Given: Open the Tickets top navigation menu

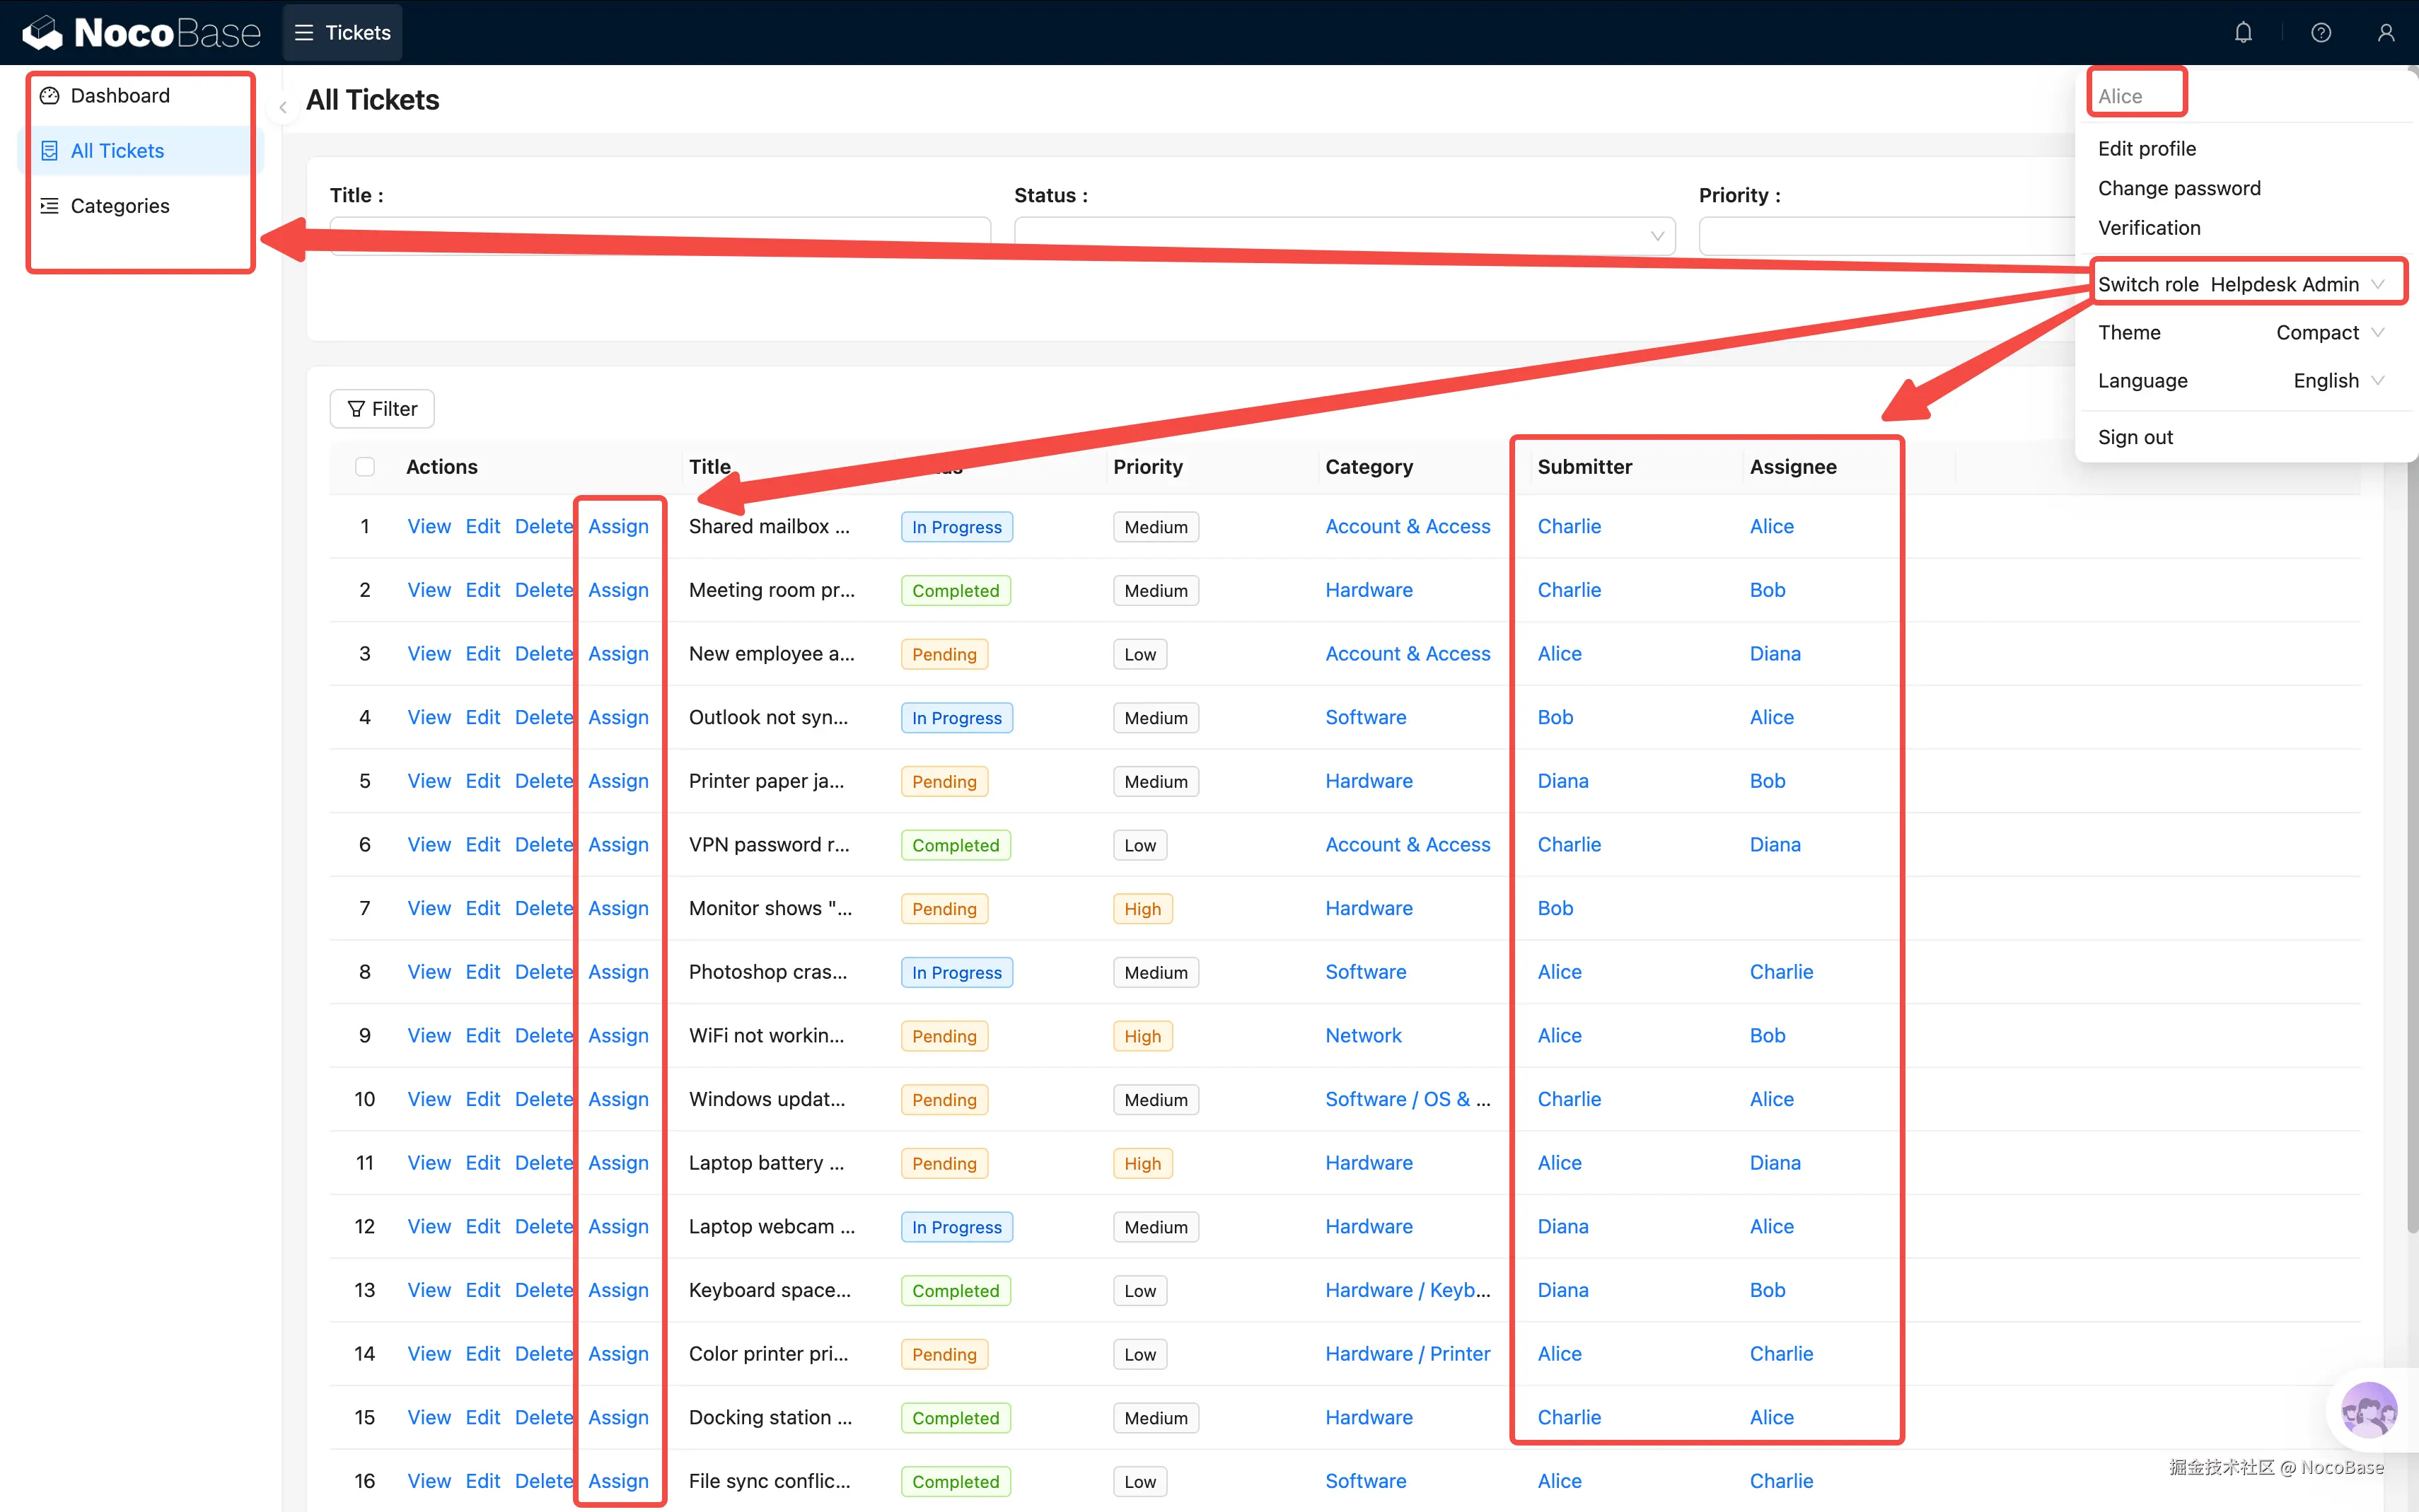Looking at the screenshot, I should point(343,33).
